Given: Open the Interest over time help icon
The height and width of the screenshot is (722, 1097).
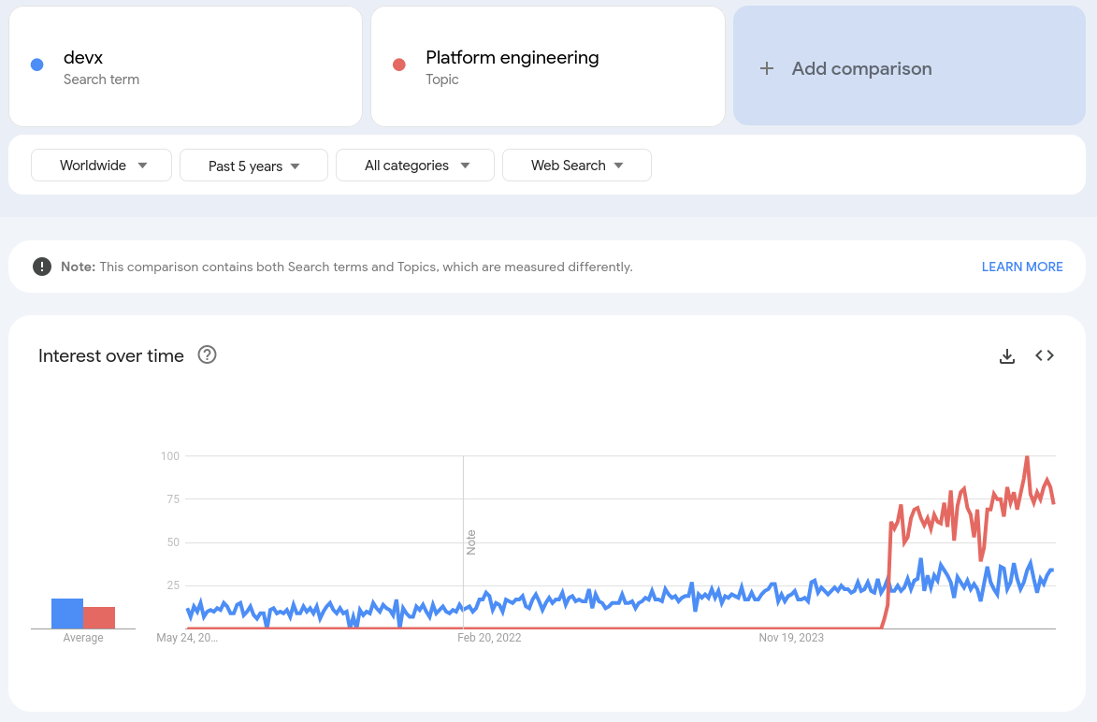Looking at the screenshot, I should (x=208, y=355).
